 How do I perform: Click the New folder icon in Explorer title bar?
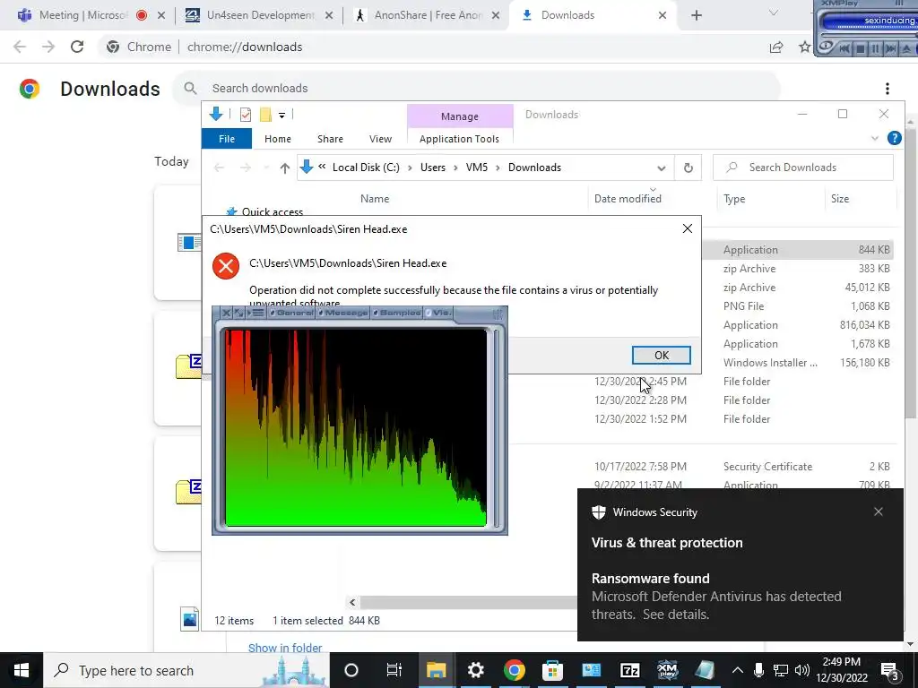point(265,115)
